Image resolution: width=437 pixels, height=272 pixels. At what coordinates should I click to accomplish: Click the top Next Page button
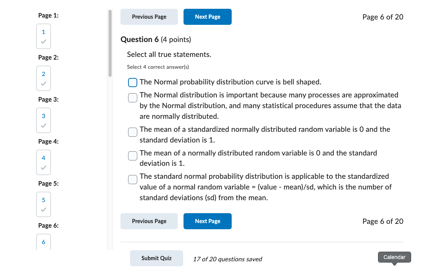(x=207, y=17)
